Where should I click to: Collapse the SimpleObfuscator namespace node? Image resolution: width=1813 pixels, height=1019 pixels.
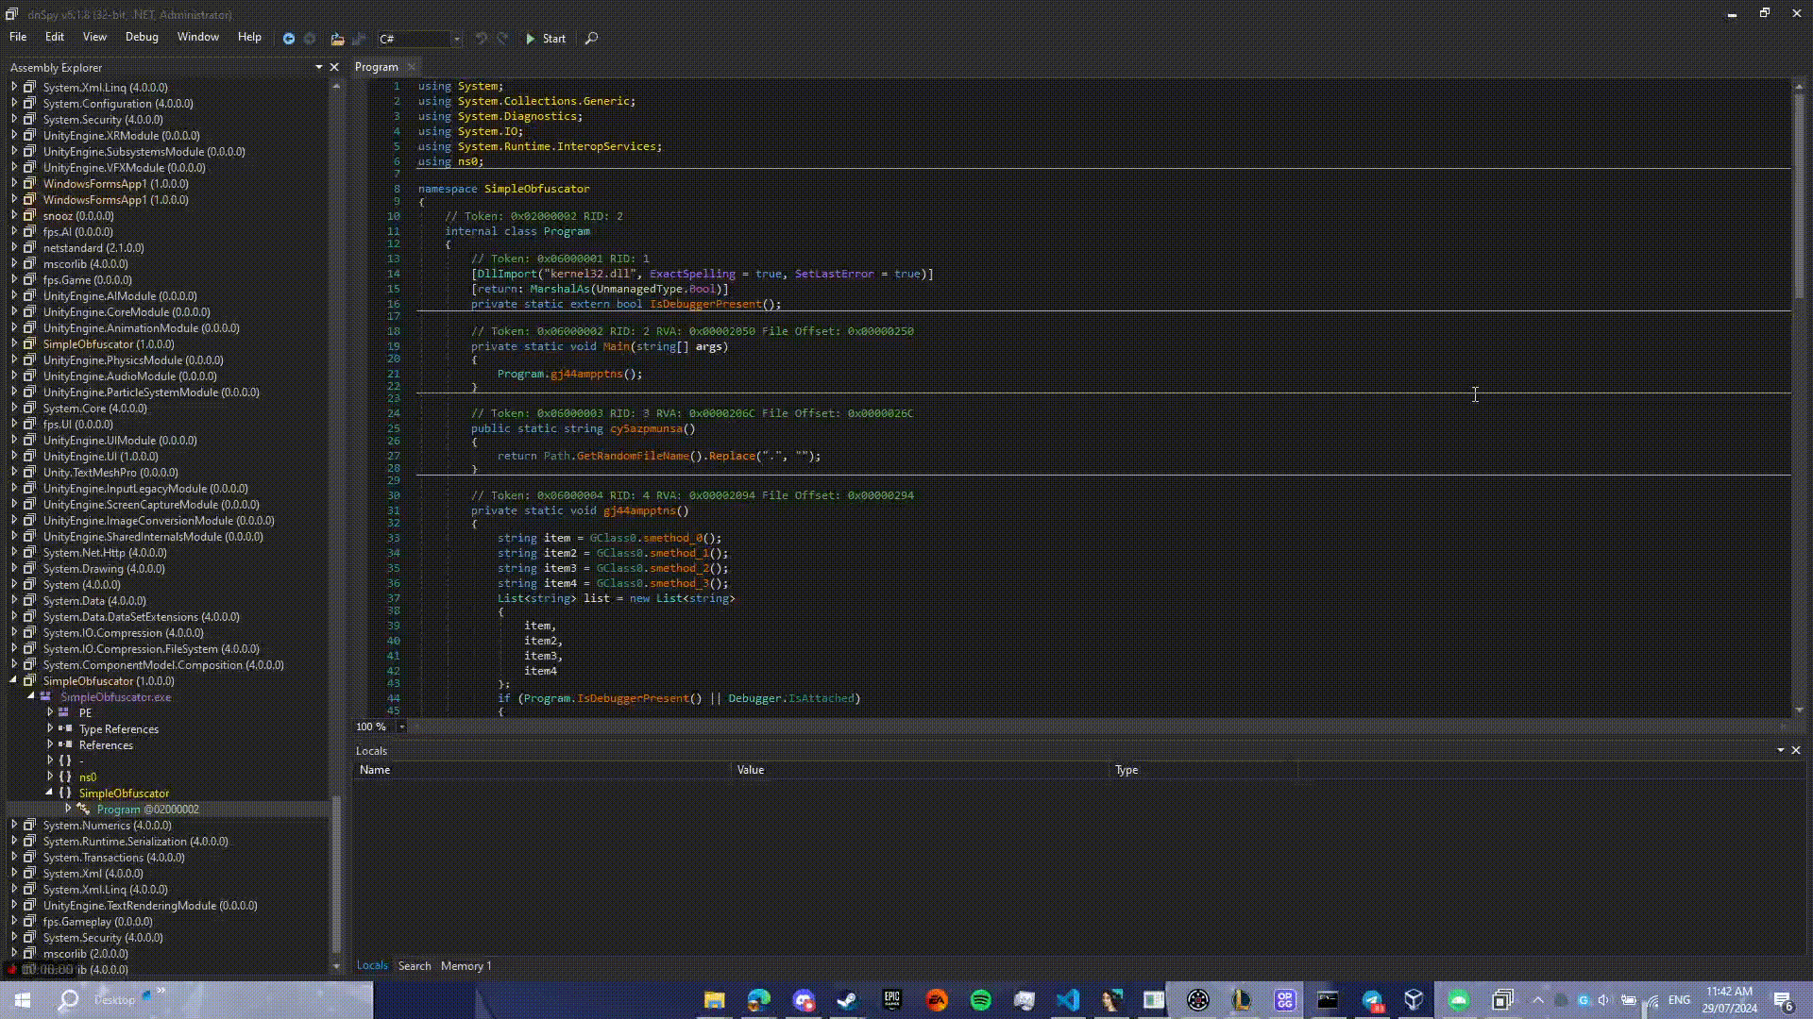click(x=49, y=793)
